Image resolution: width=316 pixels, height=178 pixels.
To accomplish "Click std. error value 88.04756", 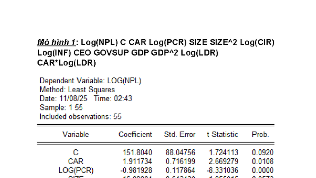I will tap(181, 153).
